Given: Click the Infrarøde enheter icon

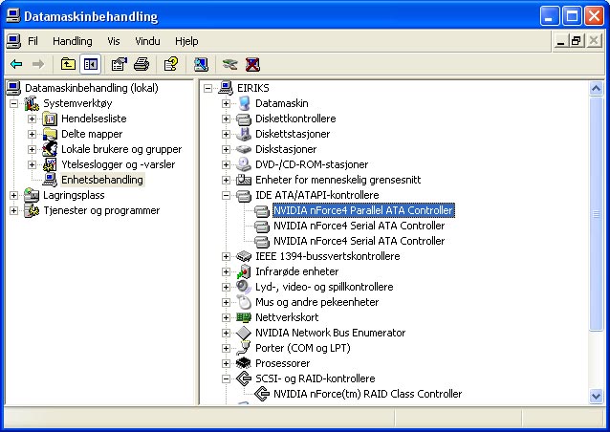Looking at the screenshot, I should coord(244,271).
